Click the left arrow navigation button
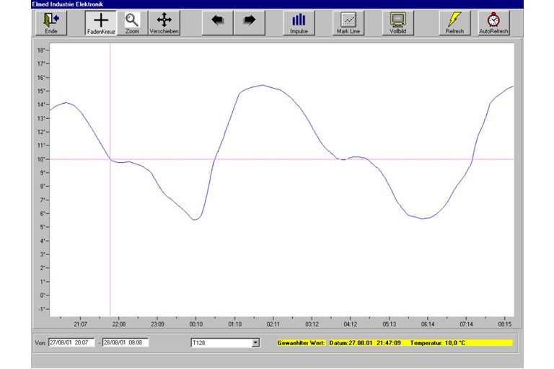The height and width of the screenshot is (369, 554). coord(217,22)
